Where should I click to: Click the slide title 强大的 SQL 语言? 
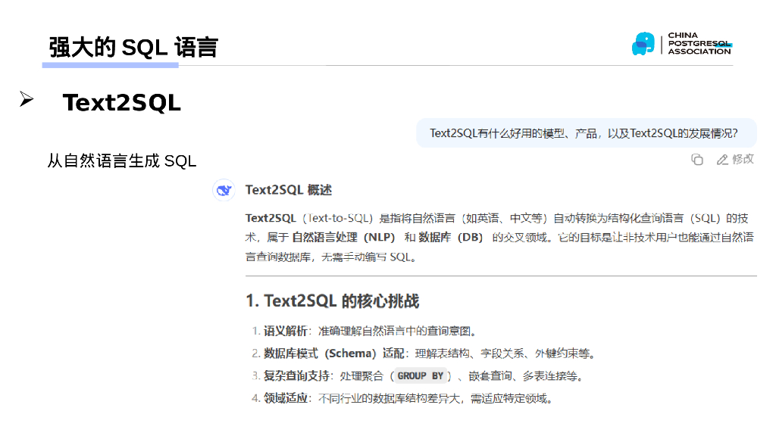[x=133, y=47]
